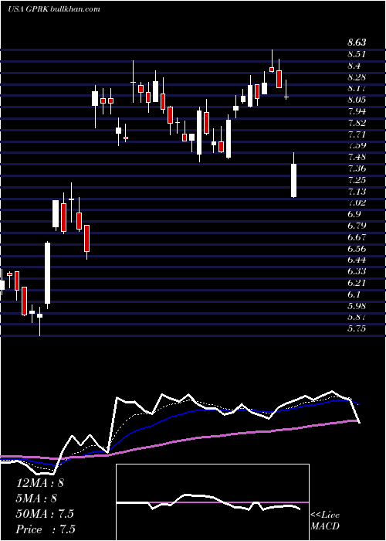Viewport: 386px width, 541px height.
Task: Click the 8.63 price axis label
Action: (357, 43)
